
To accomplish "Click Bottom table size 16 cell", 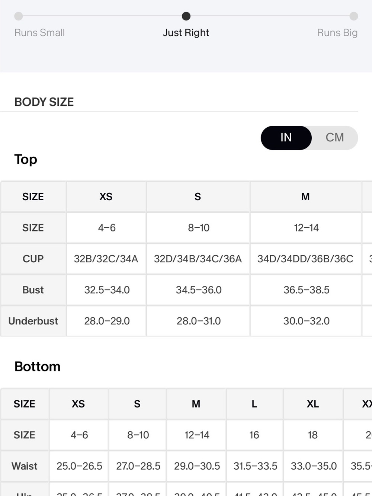I will point(254,435).
